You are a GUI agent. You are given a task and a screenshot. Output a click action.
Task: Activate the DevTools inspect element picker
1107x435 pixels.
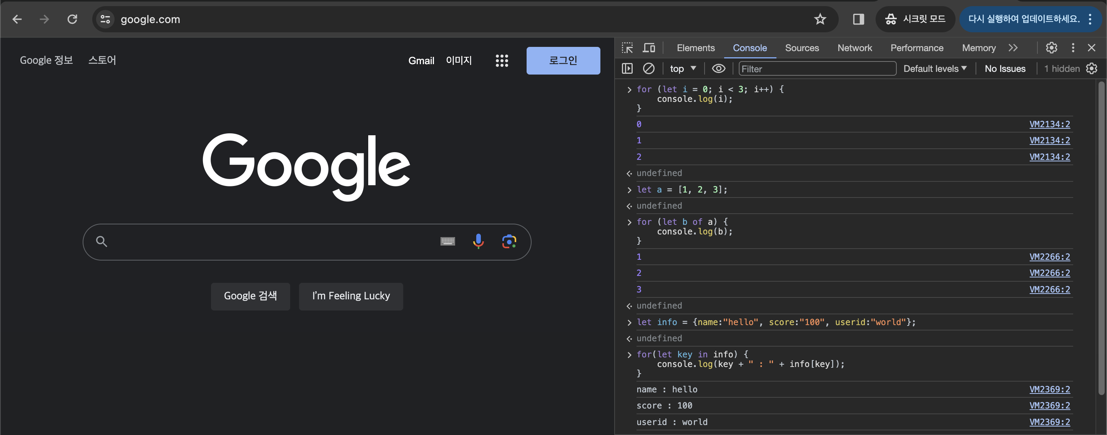(627, 48)
